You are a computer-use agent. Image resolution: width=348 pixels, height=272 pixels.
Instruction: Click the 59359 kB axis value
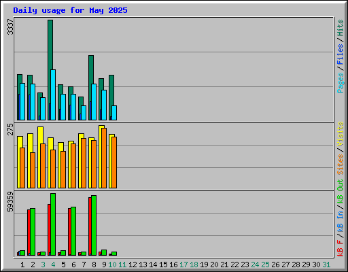10,202
